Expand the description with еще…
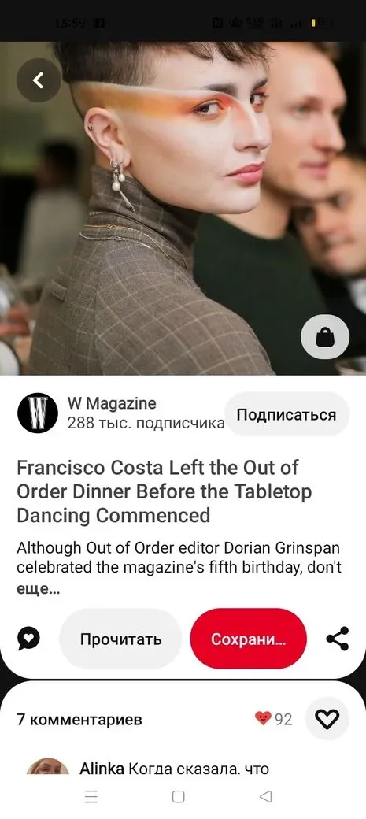This screenshot has width=366, height=819. 39,589
